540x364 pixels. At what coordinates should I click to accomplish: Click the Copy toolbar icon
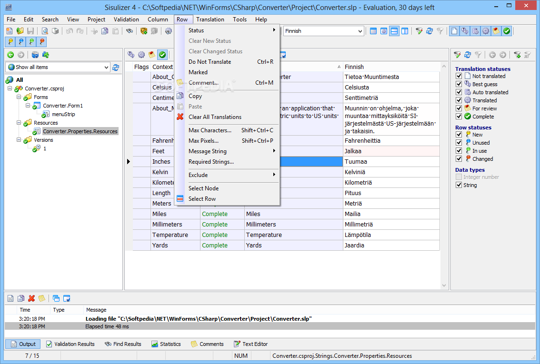tap(105, 31)
